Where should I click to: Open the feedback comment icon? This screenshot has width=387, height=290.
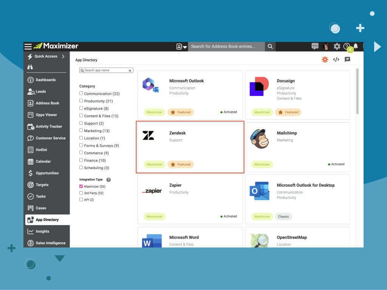347,59
